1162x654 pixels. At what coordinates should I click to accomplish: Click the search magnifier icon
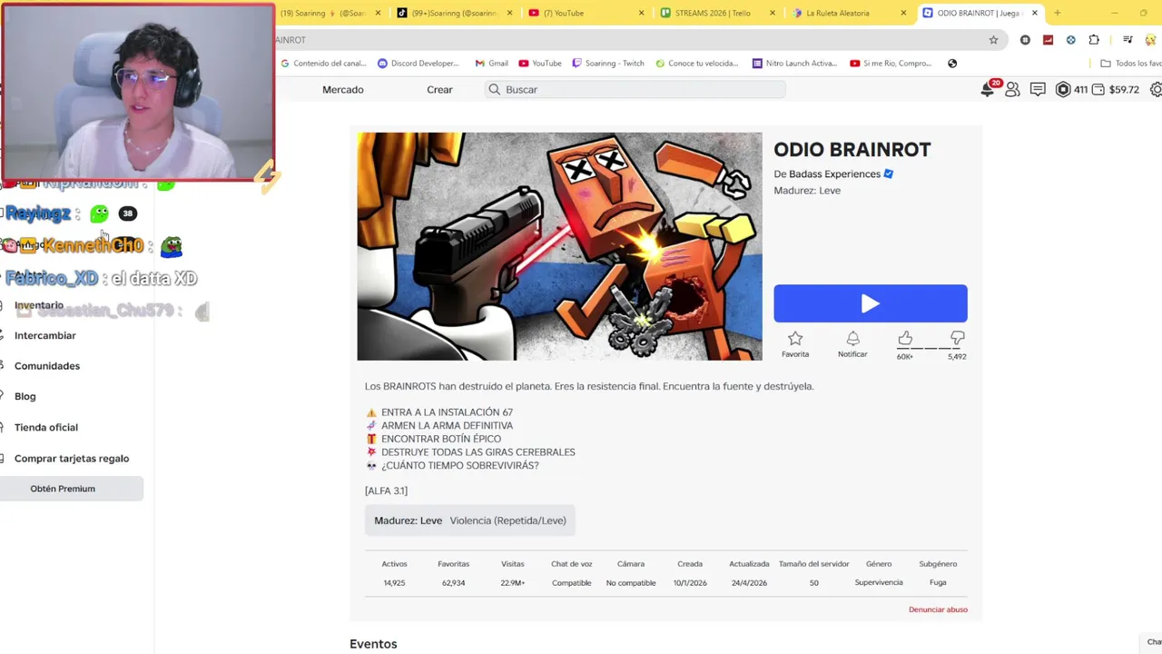click(494, 89)
